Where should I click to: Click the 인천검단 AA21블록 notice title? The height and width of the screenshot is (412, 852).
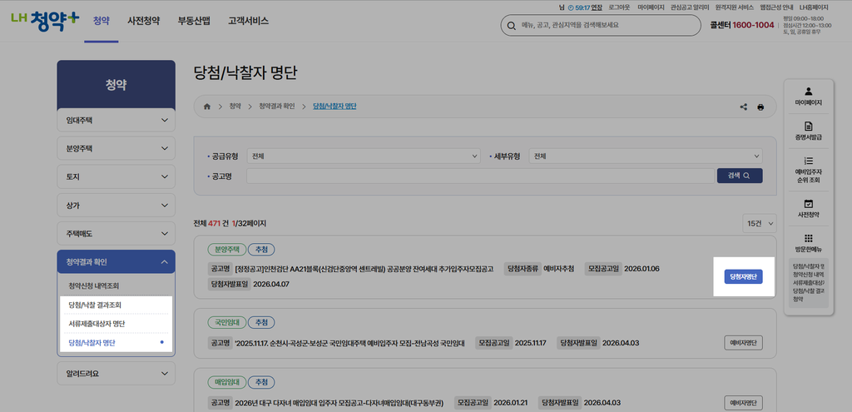tap(364, 269)
